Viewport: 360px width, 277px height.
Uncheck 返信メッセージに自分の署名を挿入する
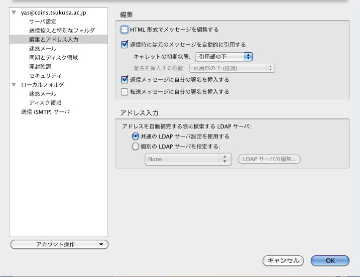pyautogui.click(x=124, y=79)
